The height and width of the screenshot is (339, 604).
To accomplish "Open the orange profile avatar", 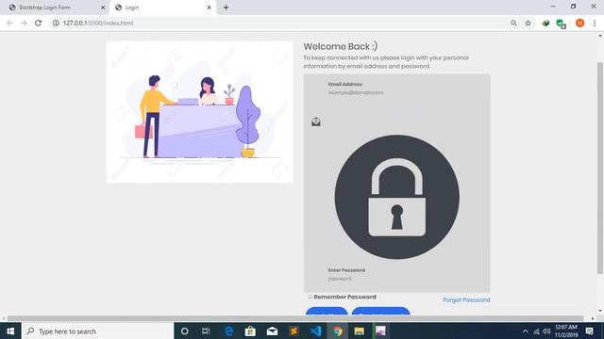I will point(579,23).
